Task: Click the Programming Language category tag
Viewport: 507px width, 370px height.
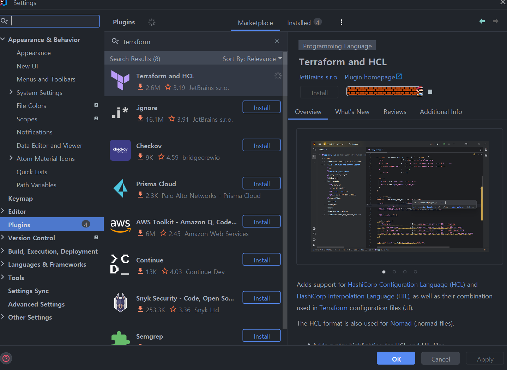Action: click(337, 46)
